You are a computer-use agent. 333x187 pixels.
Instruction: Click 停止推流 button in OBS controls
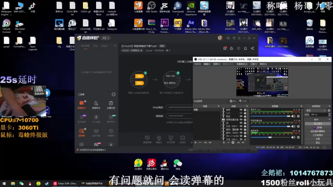pos(318,123)
